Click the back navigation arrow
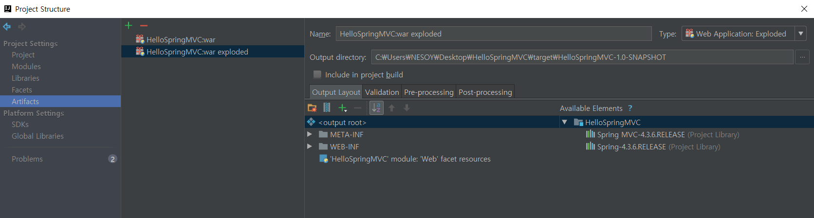The image size is (814, 218). tap(7, 27)
